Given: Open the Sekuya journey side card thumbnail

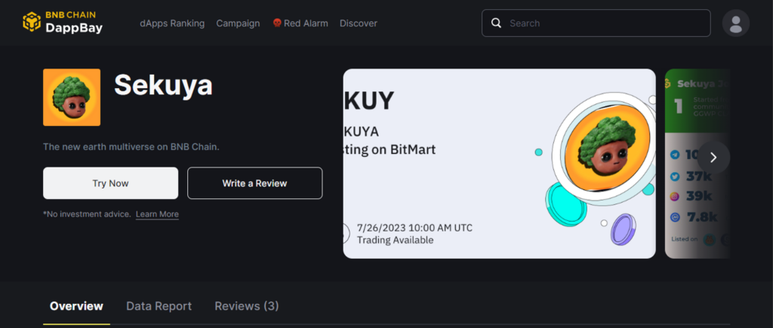Looking at the screenshot, I should click(697, 164).
